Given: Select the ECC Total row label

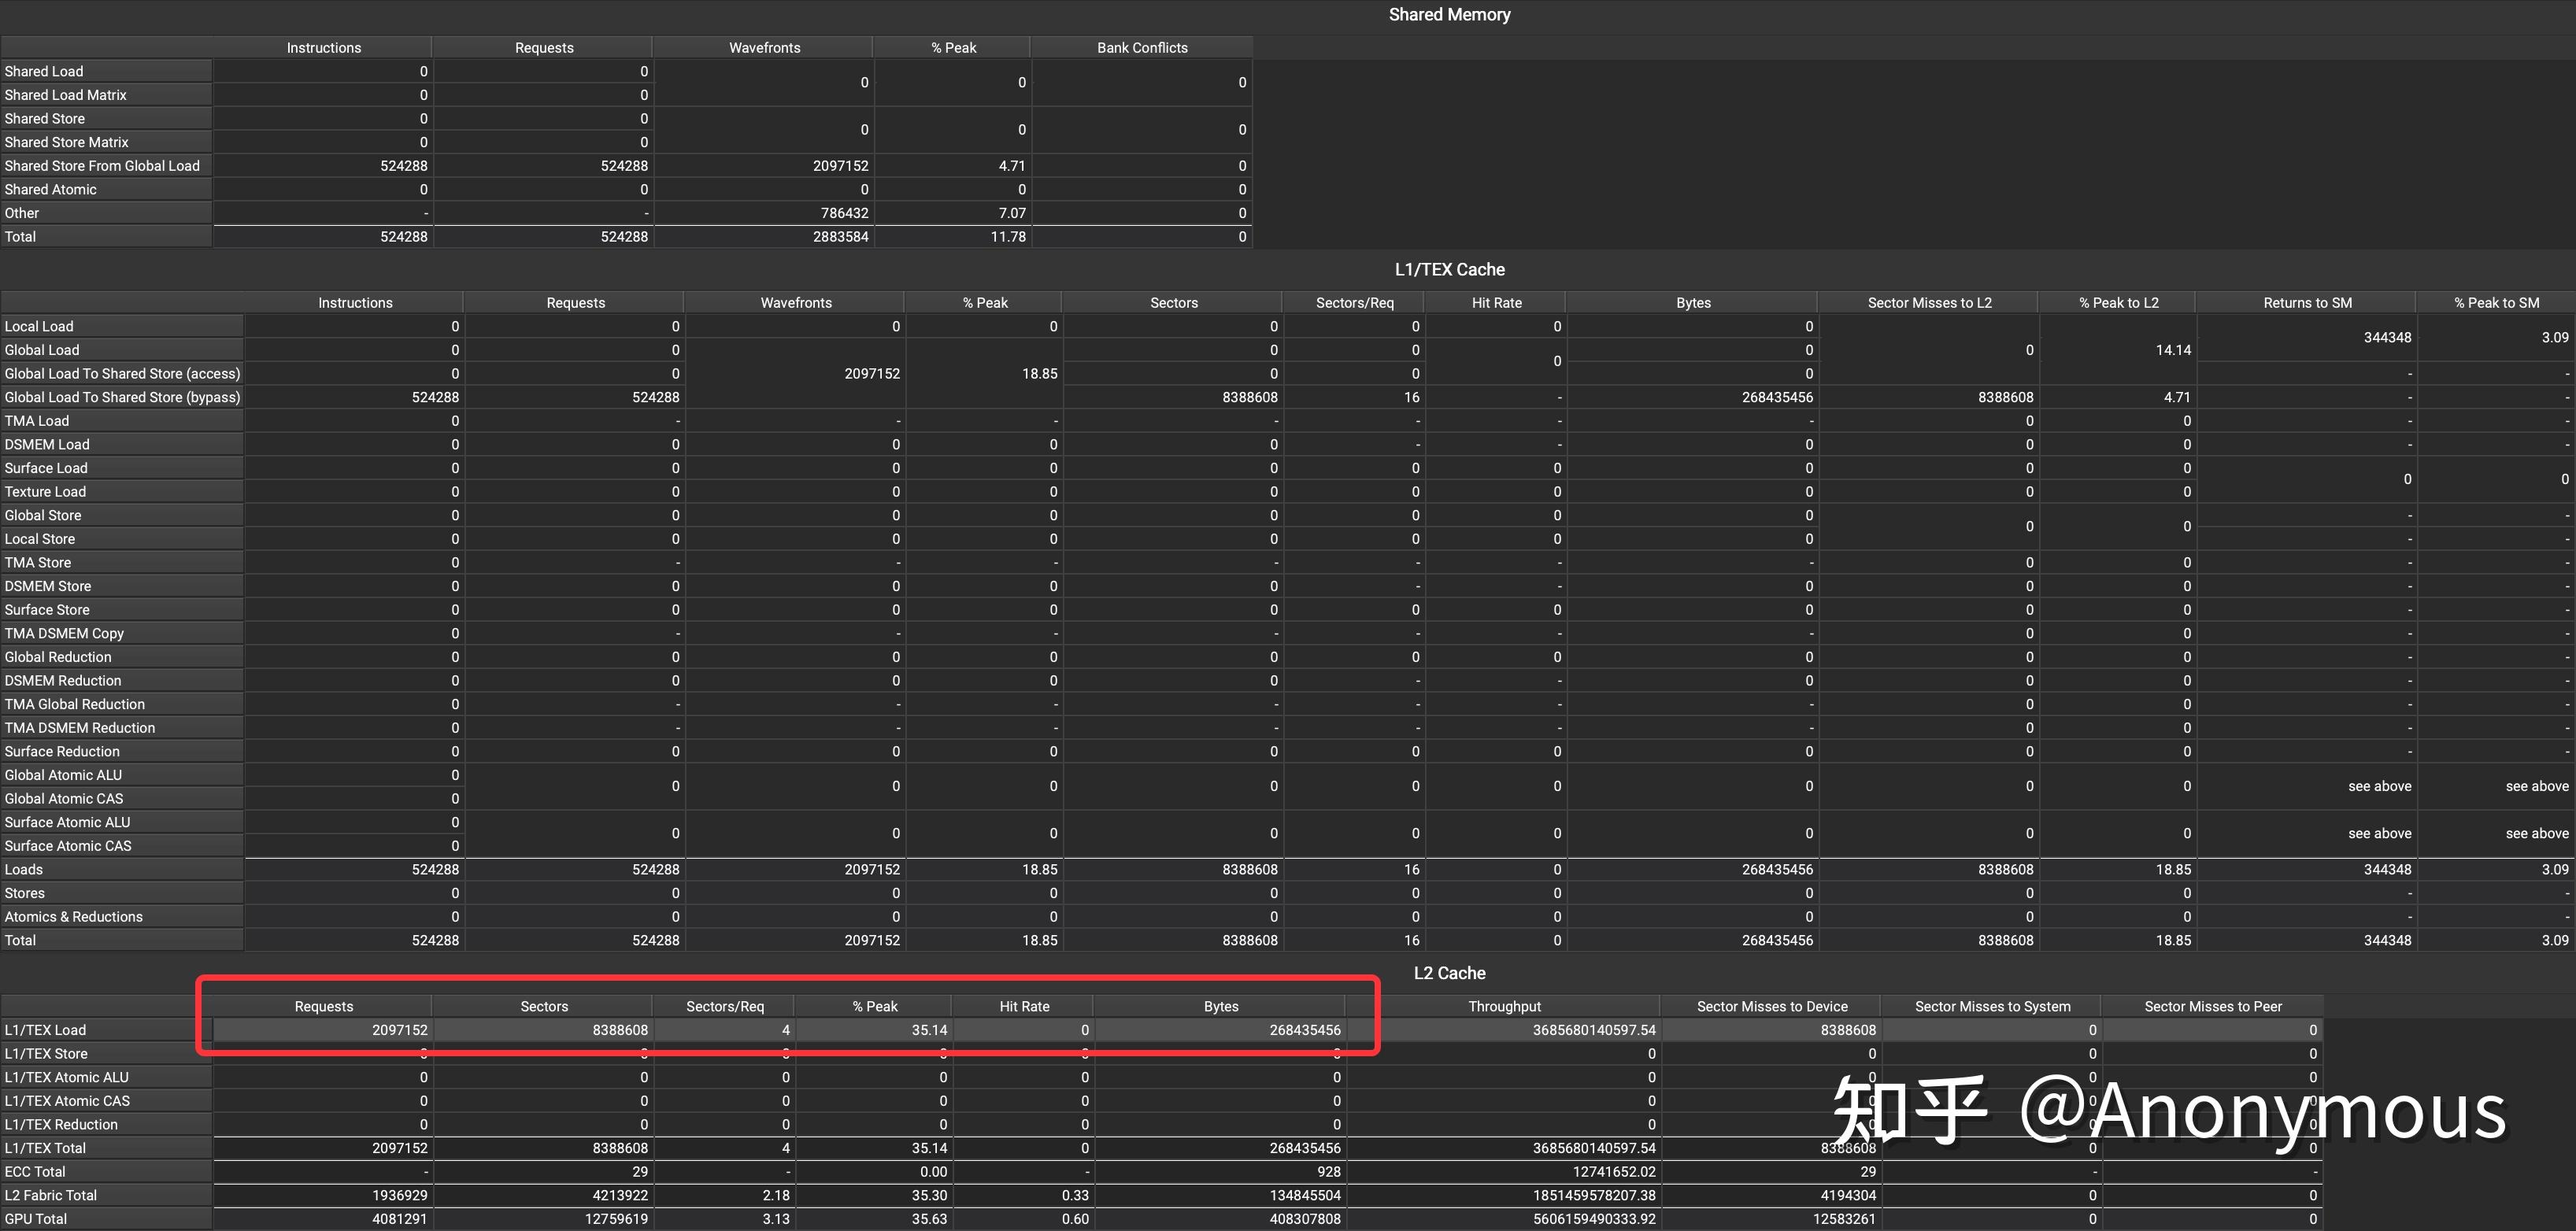Looking at the screenshot, I should pos(35,1172).
